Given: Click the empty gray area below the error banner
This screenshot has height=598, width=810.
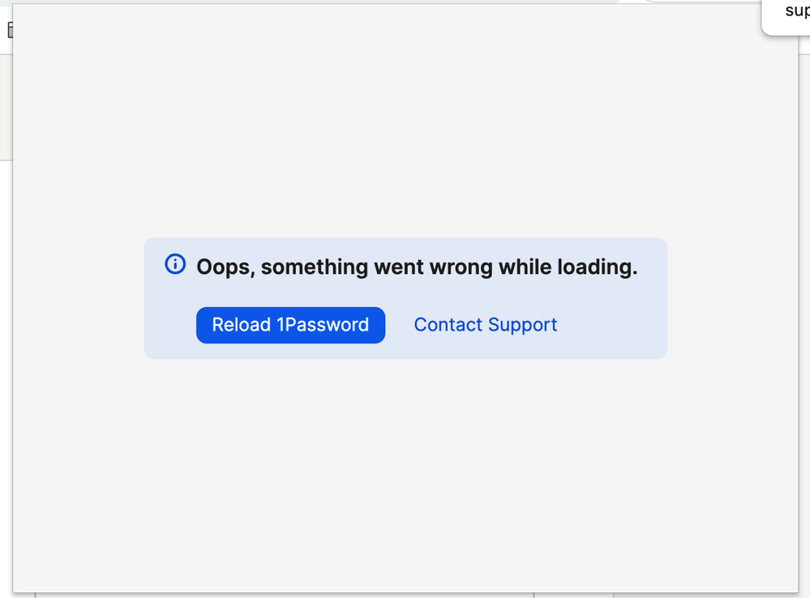Looking at the screenshot, I should (x=405, y=475).
